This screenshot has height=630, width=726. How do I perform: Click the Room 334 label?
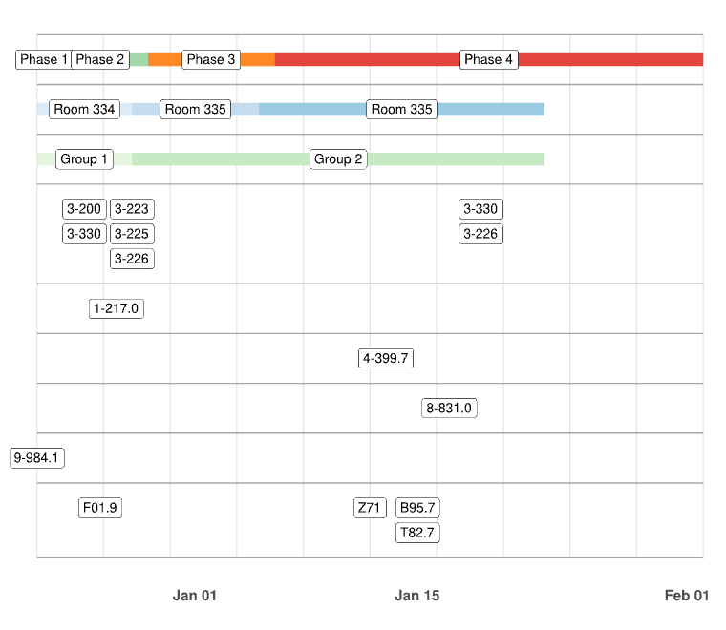[x=84, y=109]
